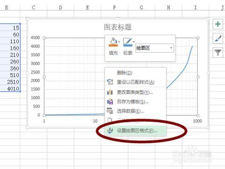Image resolution: width=225 pixels, height=169 pixels.
Task: Click the cell containing 160
Action: pyautogui.click(x=10, y=48)
